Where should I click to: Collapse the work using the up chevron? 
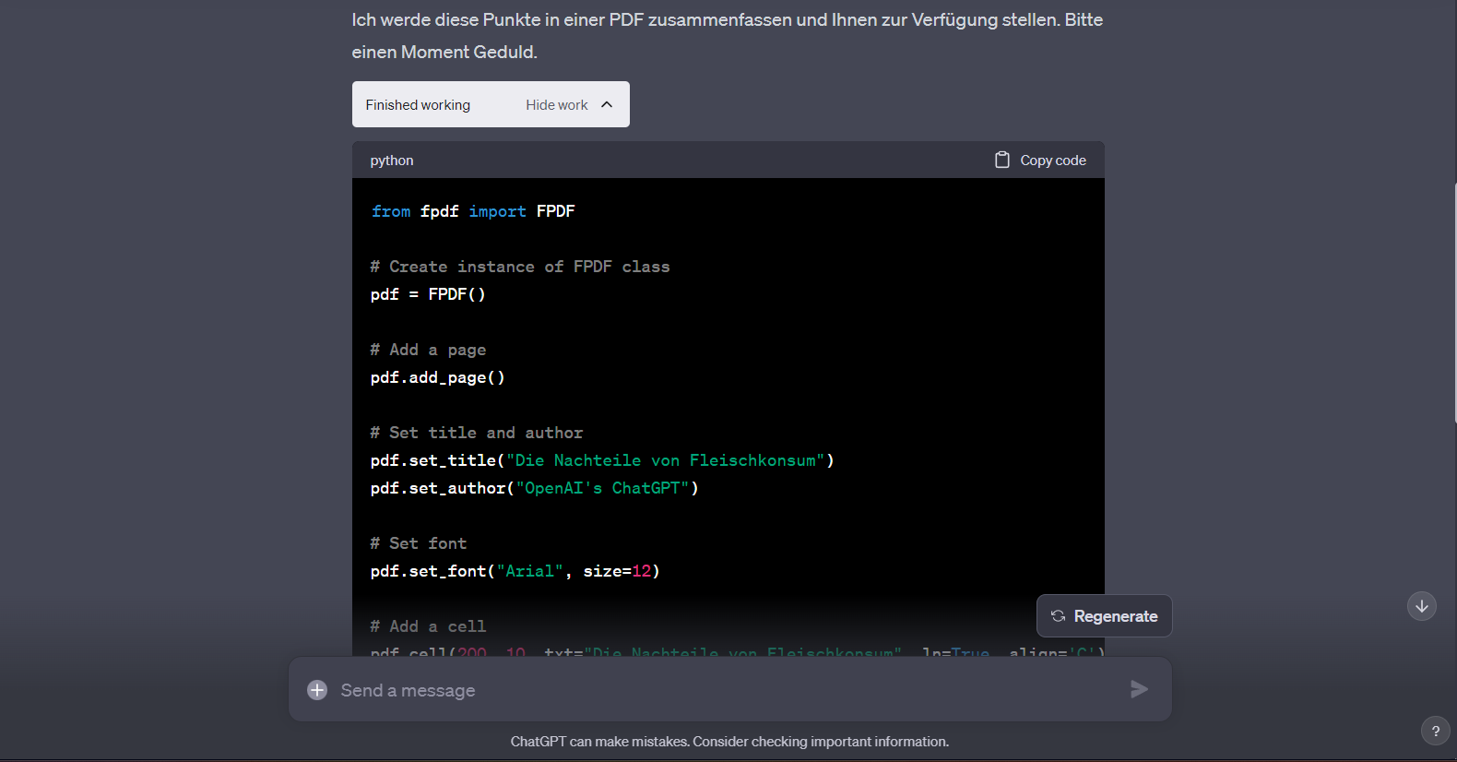point(607,104)
